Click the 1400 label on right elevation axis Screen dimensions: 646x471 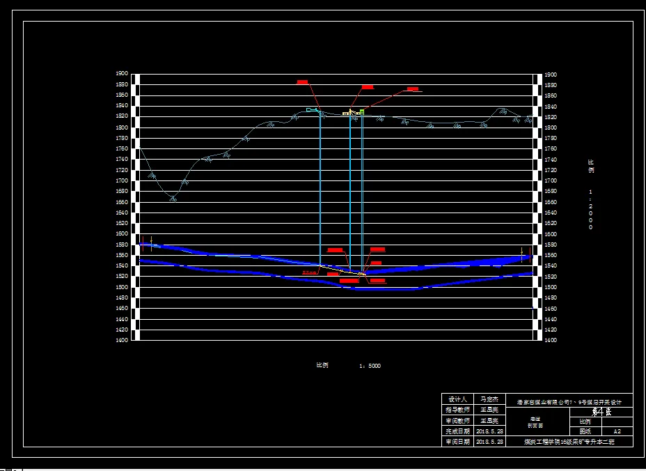551,340
